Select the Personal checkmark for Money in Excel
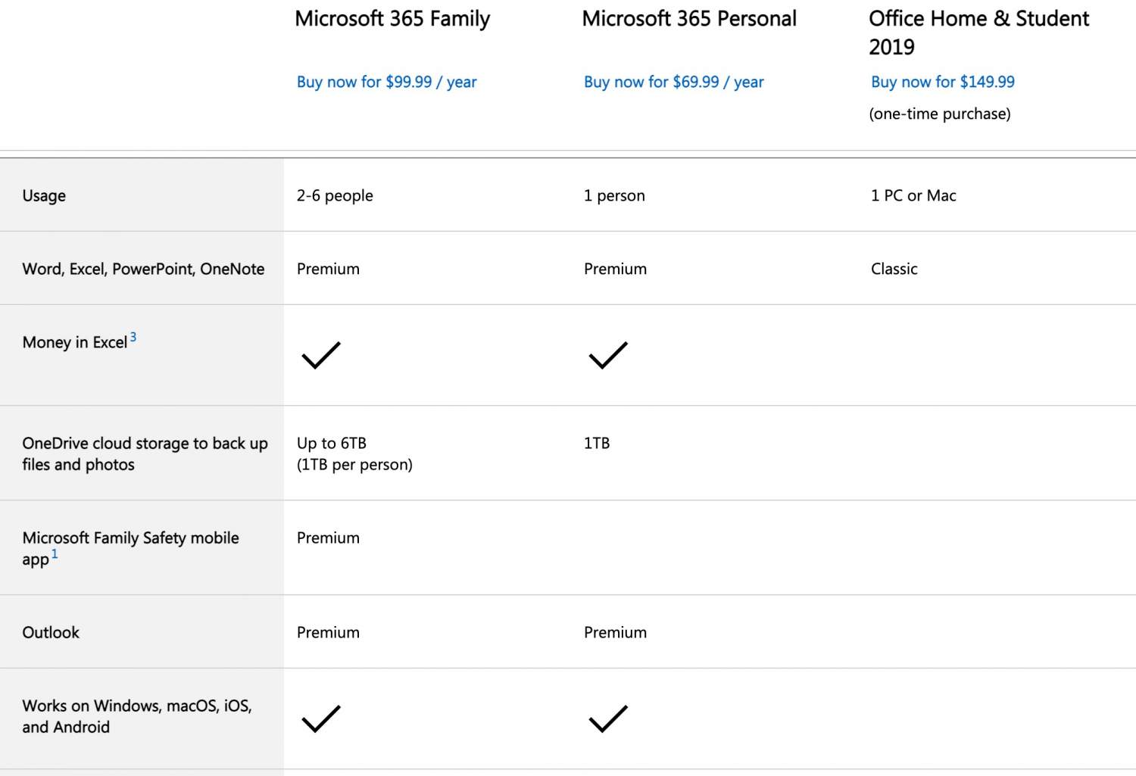 [x=608, y=354]
